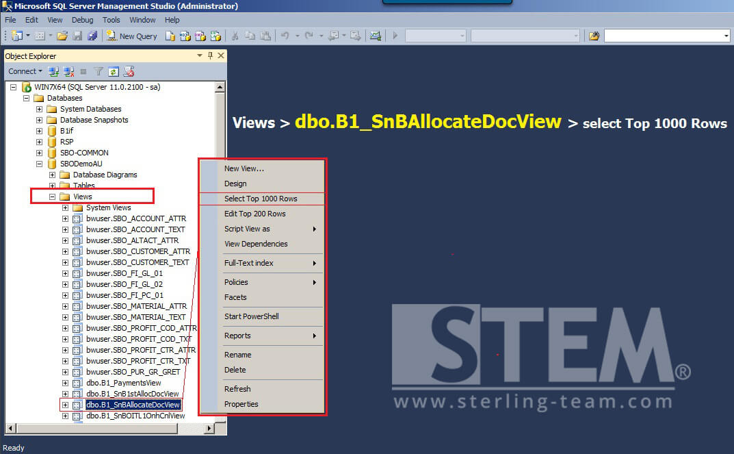Click the green Refresh icon in Object Explorer

[x=114, y=71]
